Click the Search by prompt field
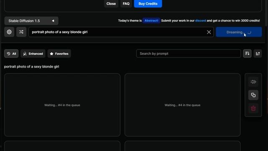This screenshot has height=151, width=268. point(188,54)
